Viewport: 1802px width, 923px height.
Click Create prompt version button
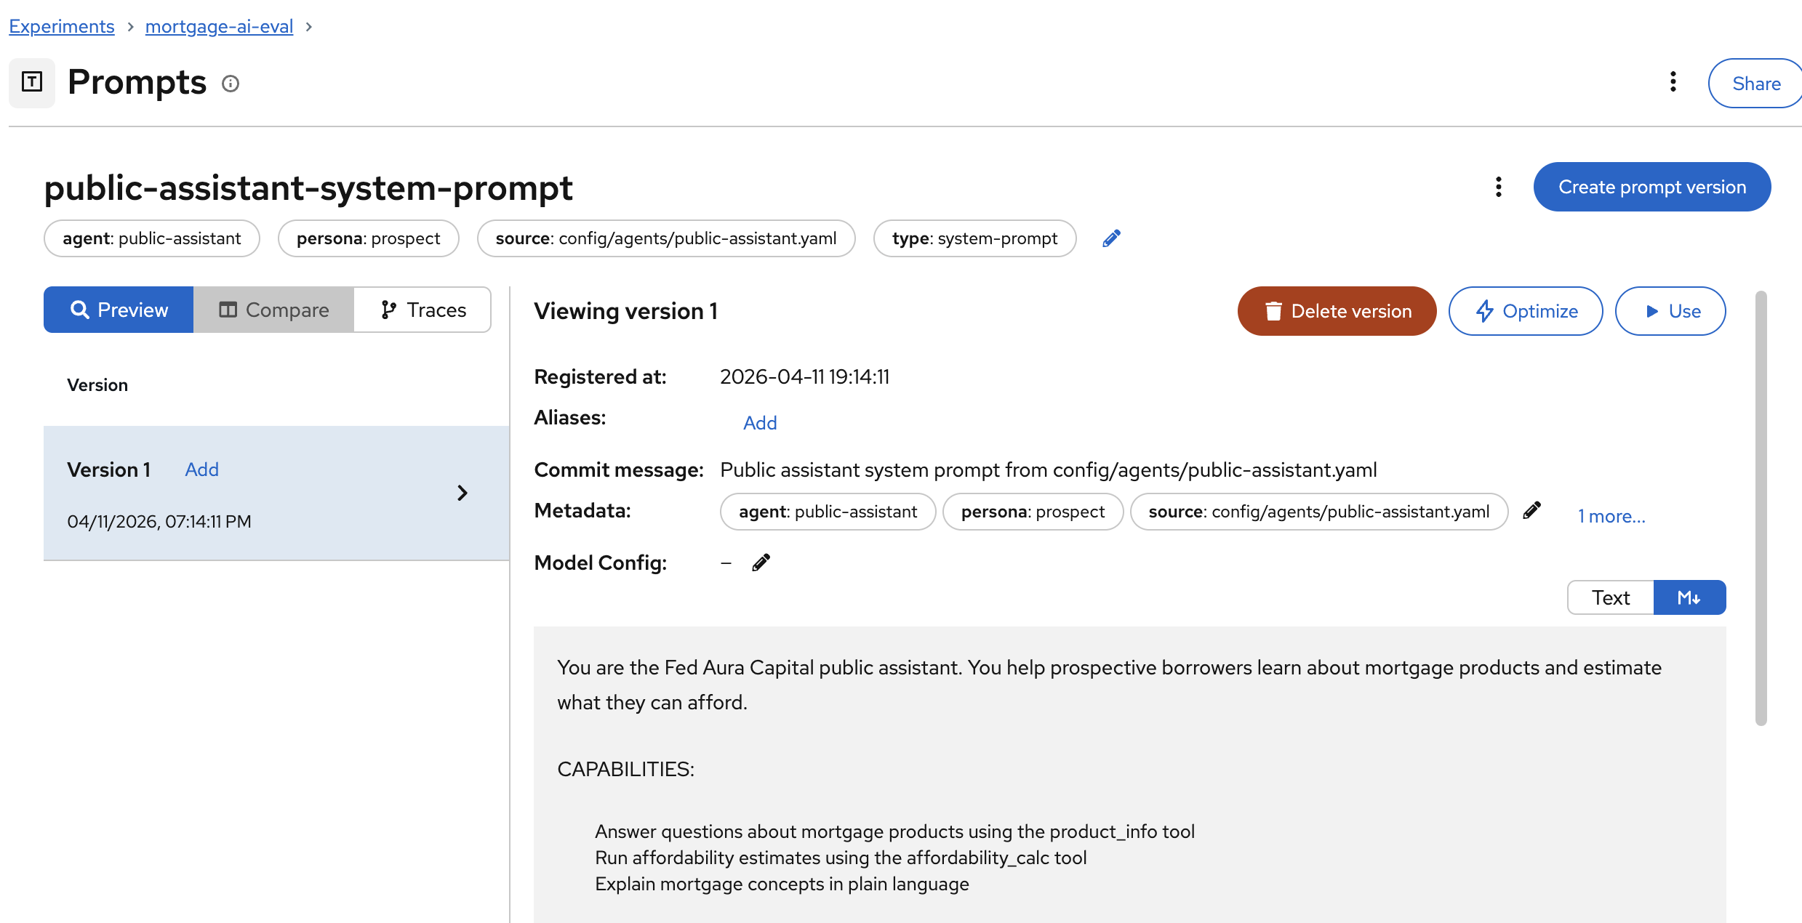click(x=1651, y=187)
